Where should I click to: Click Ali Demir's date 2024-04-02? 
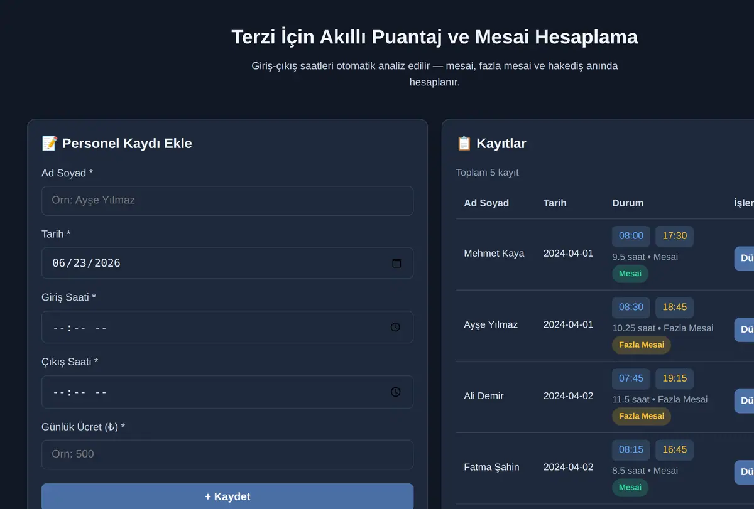568,396
